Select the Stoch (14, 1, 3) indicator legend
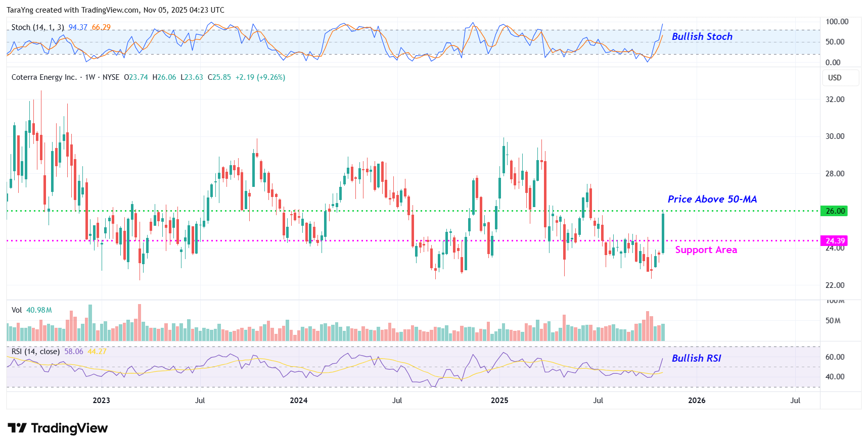 pyautogui.click(x=37, y=27)
